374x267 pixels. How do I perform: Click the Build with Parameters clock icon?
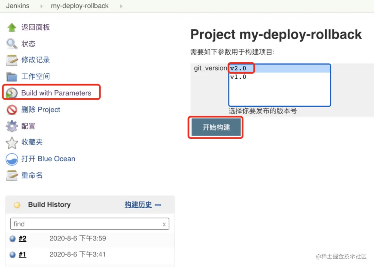tap(11, 93)
